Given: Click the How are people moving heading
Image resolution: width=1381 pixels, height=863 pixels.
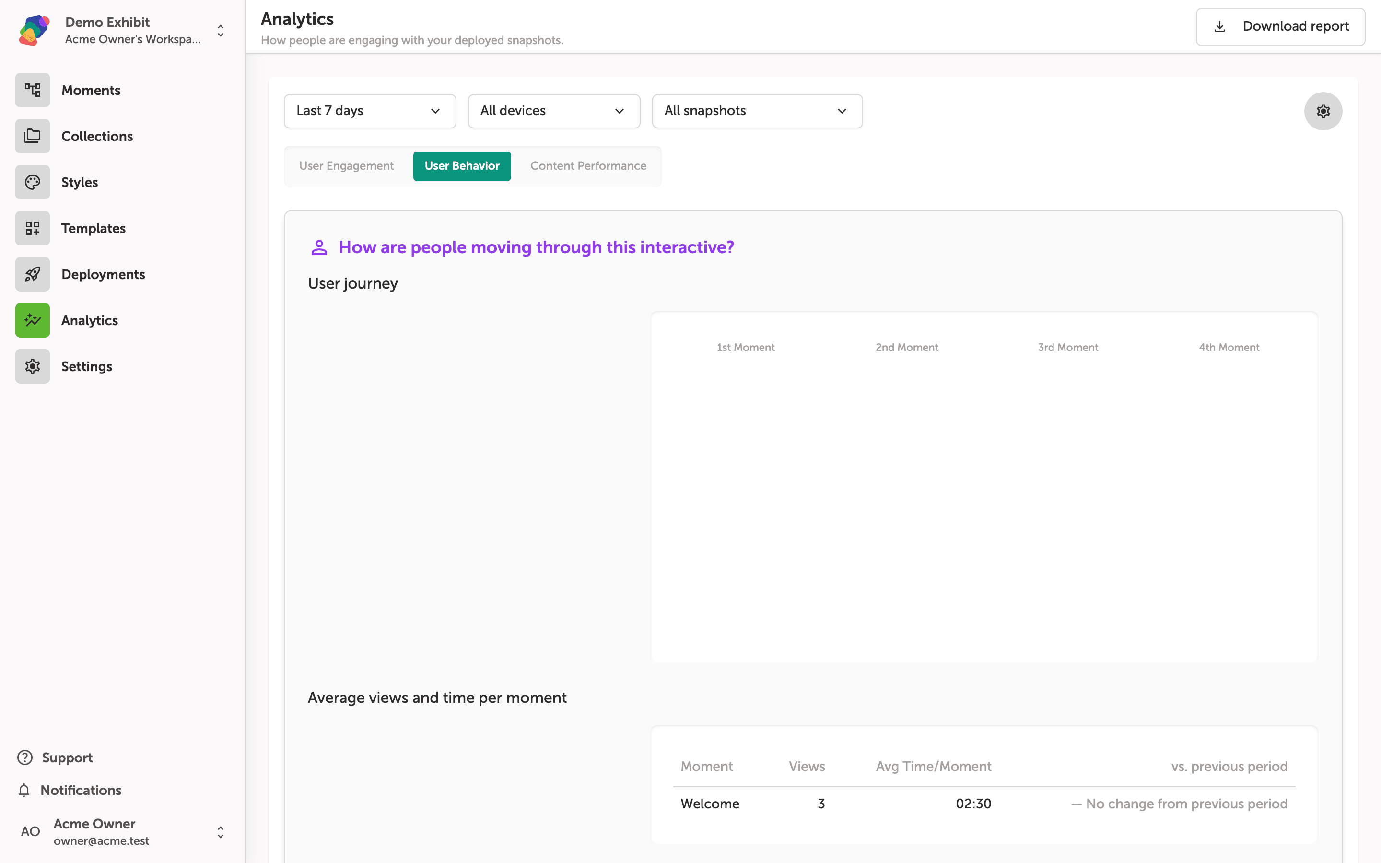Looking at the screenshot, I should [x=536, y=247].
